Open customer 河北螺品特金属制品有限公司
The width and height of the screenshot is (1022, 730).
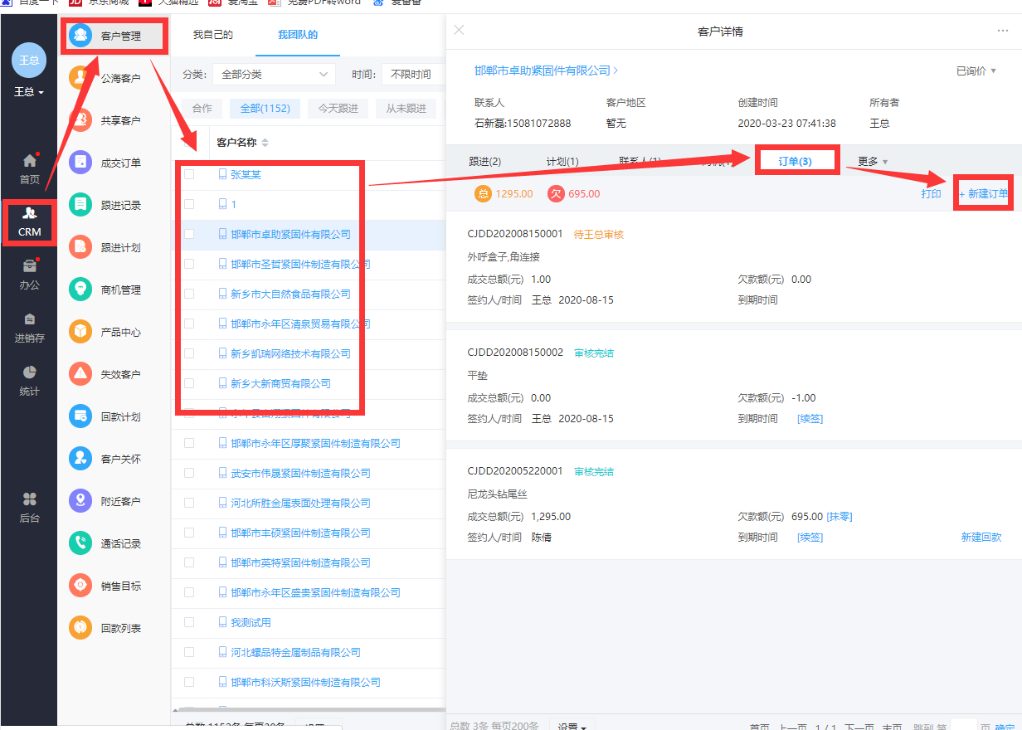click(x=295, y=652)
